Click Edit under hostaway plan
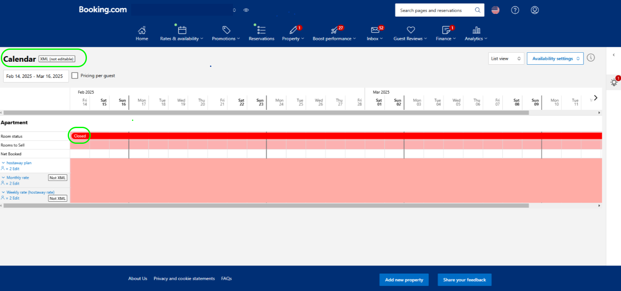The image size is (621, 291). 16,169
